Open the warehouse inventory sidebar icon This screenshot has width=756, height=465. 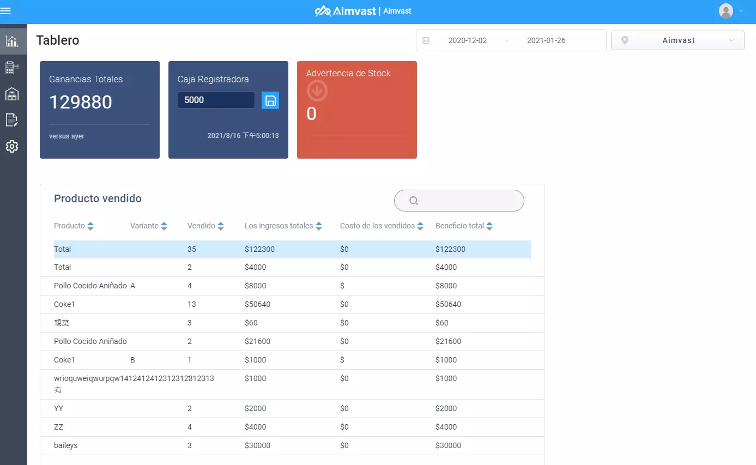[12, 94]
